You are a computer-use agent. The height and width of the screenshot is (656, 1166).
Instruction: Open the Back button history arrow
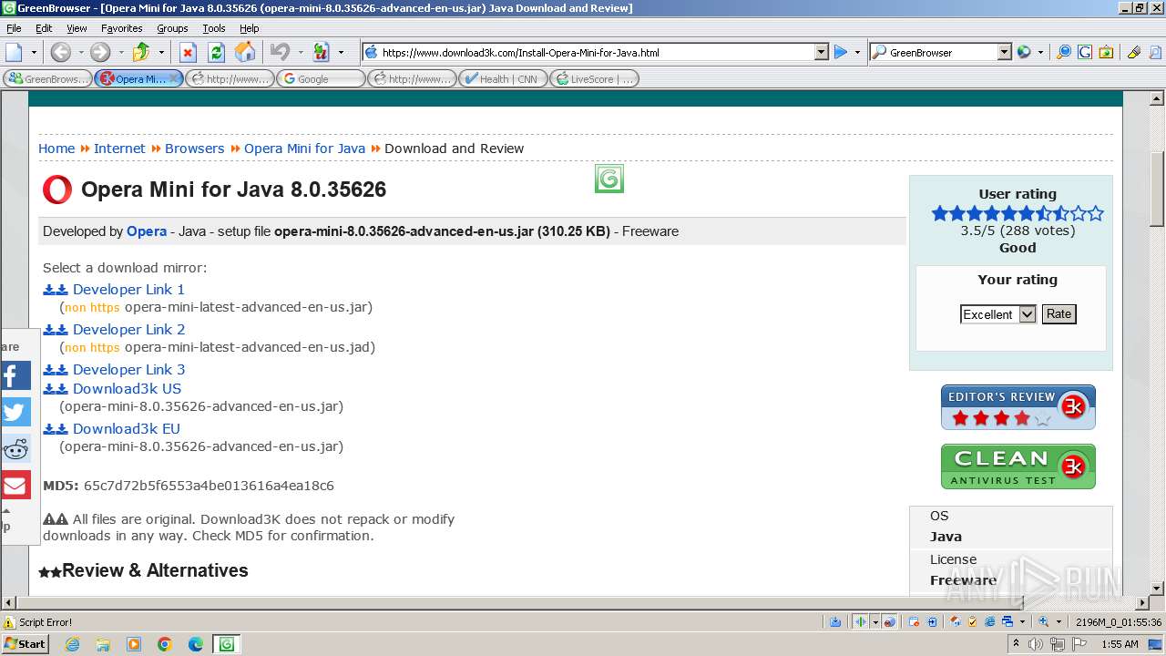[x=80, y=52]
